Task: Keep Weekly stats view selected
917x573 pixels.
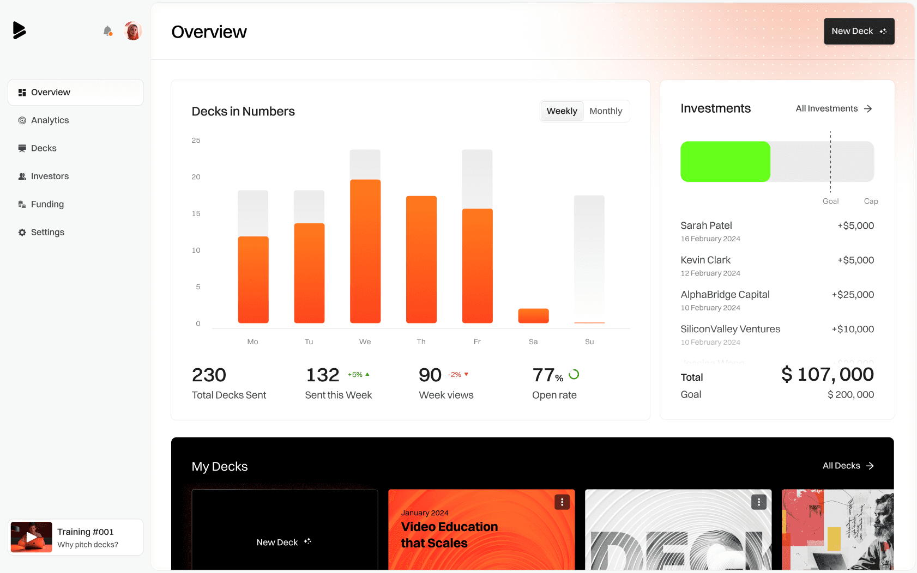Action: pyautogui.click(x=562, y=111)
